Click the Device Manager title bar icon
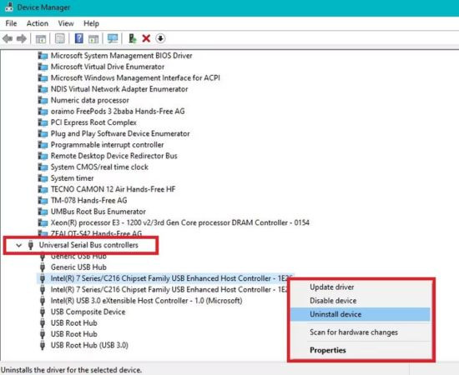The width and height of the screenshot is (459, 375). tap(9, 7)
